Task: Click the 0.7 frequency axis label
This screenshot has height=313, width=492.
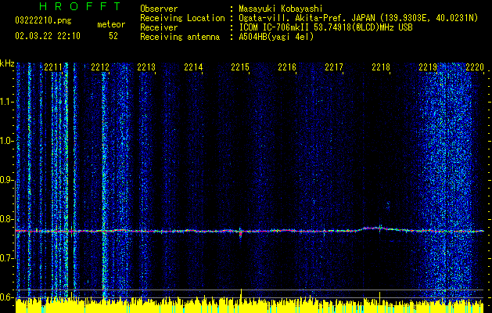Action: point(7,258)
